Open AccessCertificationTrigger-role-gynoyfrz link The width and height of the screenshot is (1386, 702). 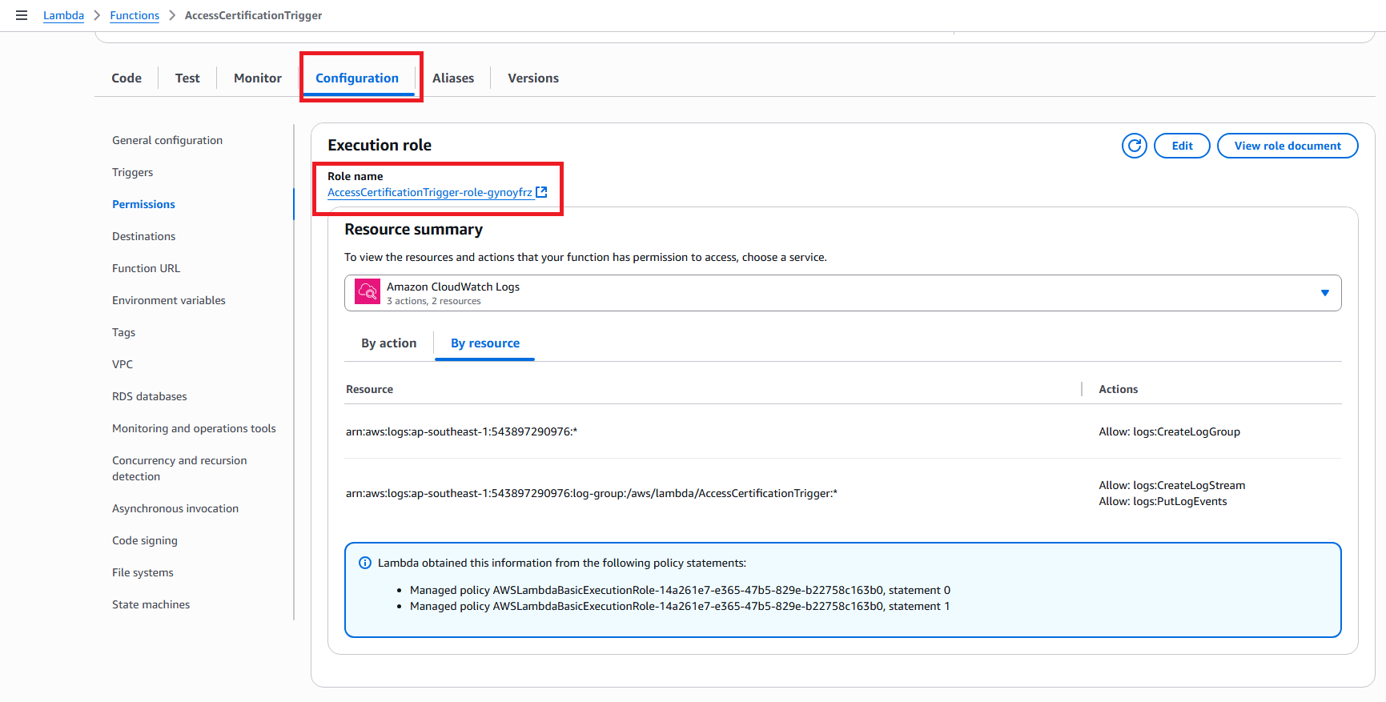pos(429,192)
